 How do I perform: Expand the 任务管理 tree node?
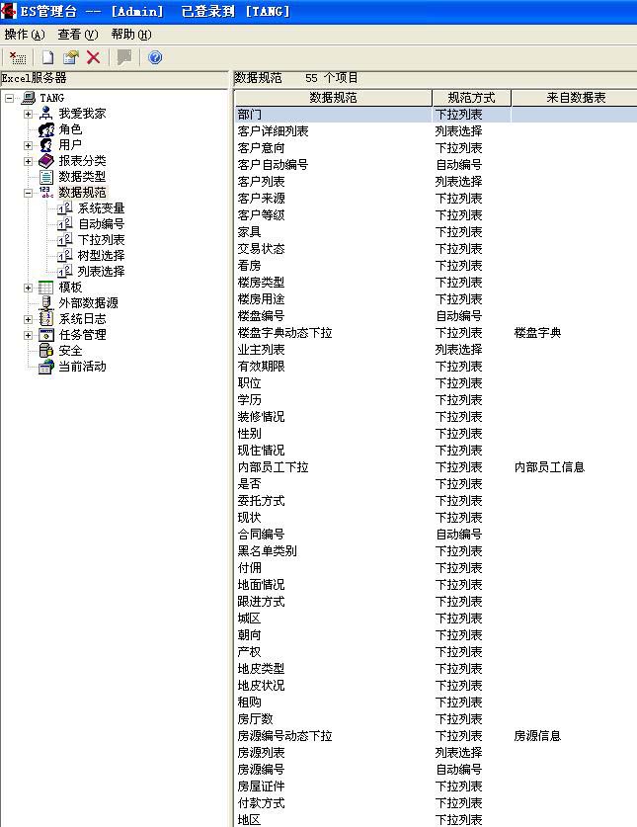point(29,335)
